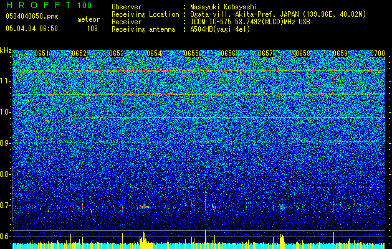Click the kHz axis unit label
Image resolution: width=392 pixels, height=249 pixels.
6,50
